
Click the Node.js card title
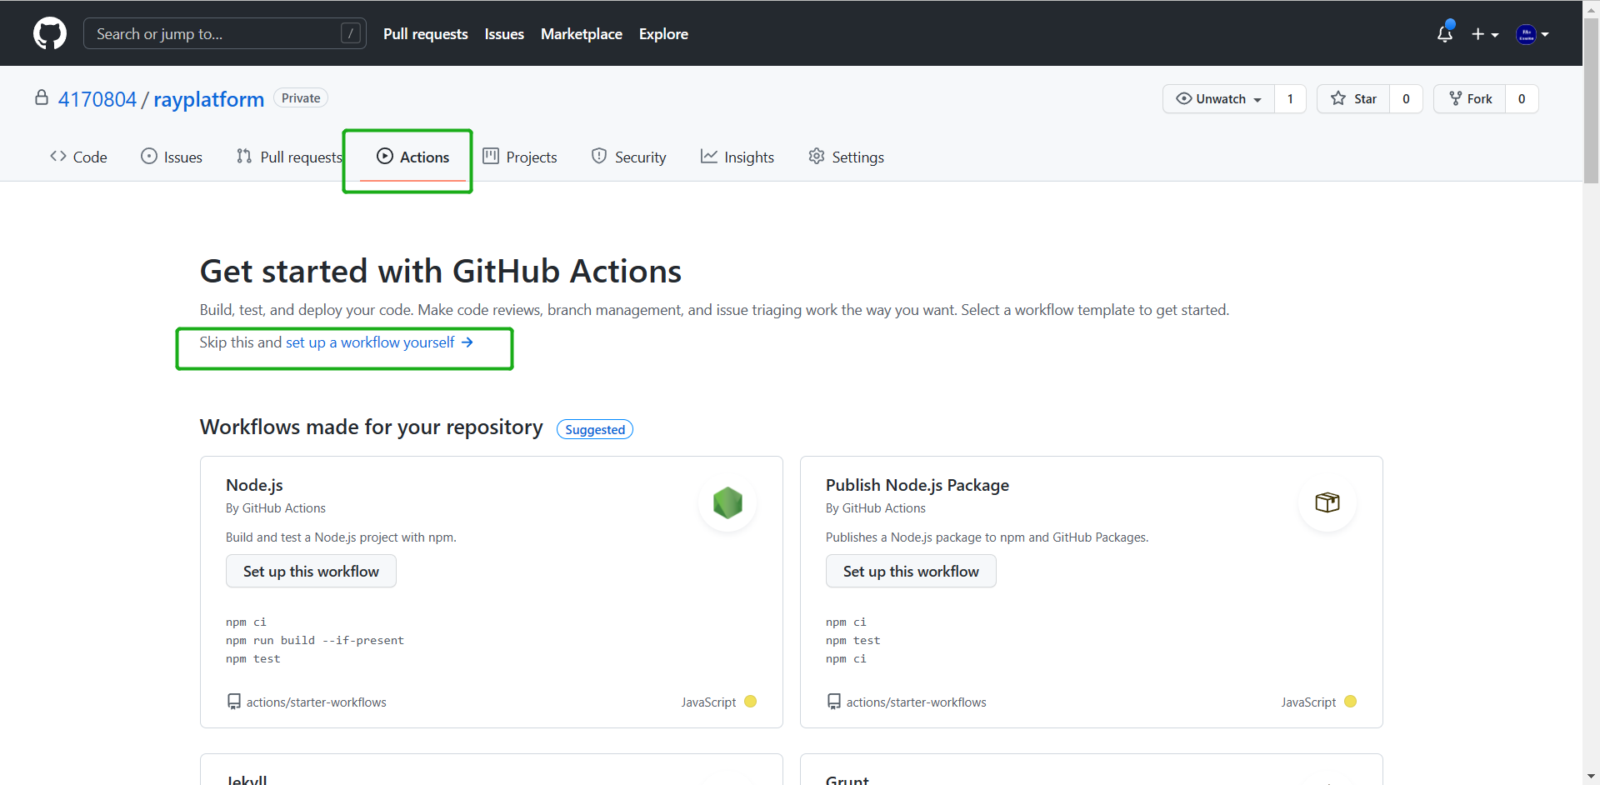tap(254, 485)
